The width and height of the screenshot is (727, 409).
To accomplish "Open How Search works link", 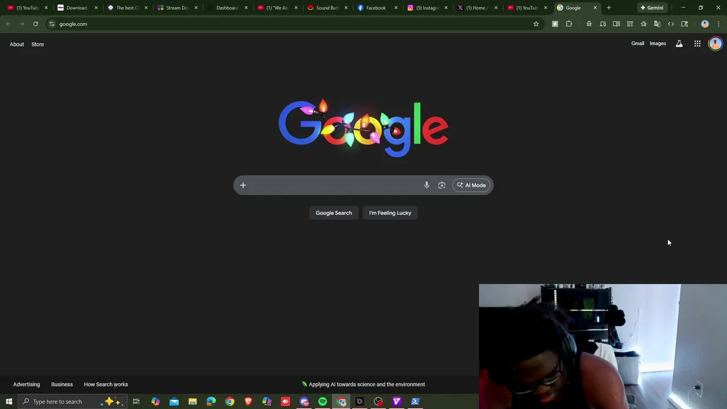I will click(x=106, y=385).
